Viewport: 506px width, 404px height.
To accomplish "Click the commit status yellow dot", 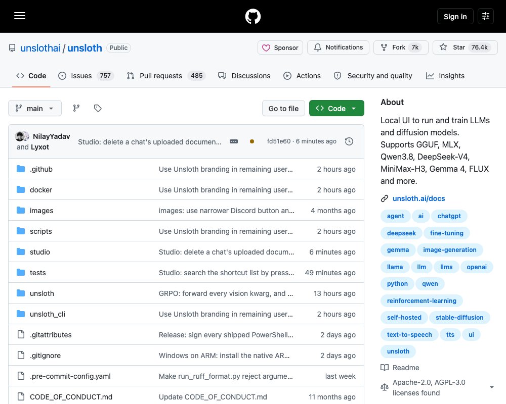I will click(x=252, y=141).
